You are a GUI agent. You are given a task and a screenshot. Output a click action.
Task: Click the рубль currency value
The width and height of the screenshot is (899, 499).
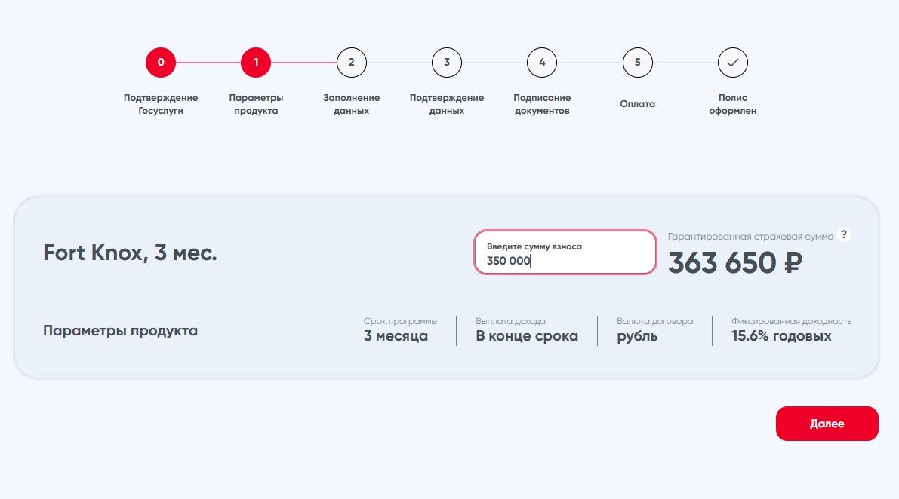(x=637, y=336)
